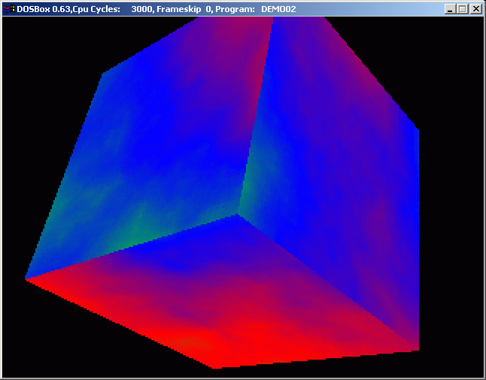486x380 pixels.
Task: Close the DOSBox DEMO02 window
Action: (475, 9)
